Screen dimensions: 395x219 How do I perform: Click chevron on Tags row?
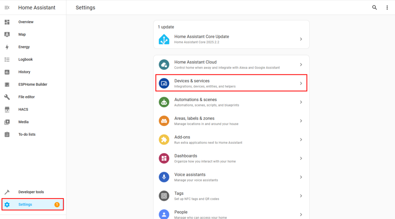pyautogui.click(x=301, y=196)
